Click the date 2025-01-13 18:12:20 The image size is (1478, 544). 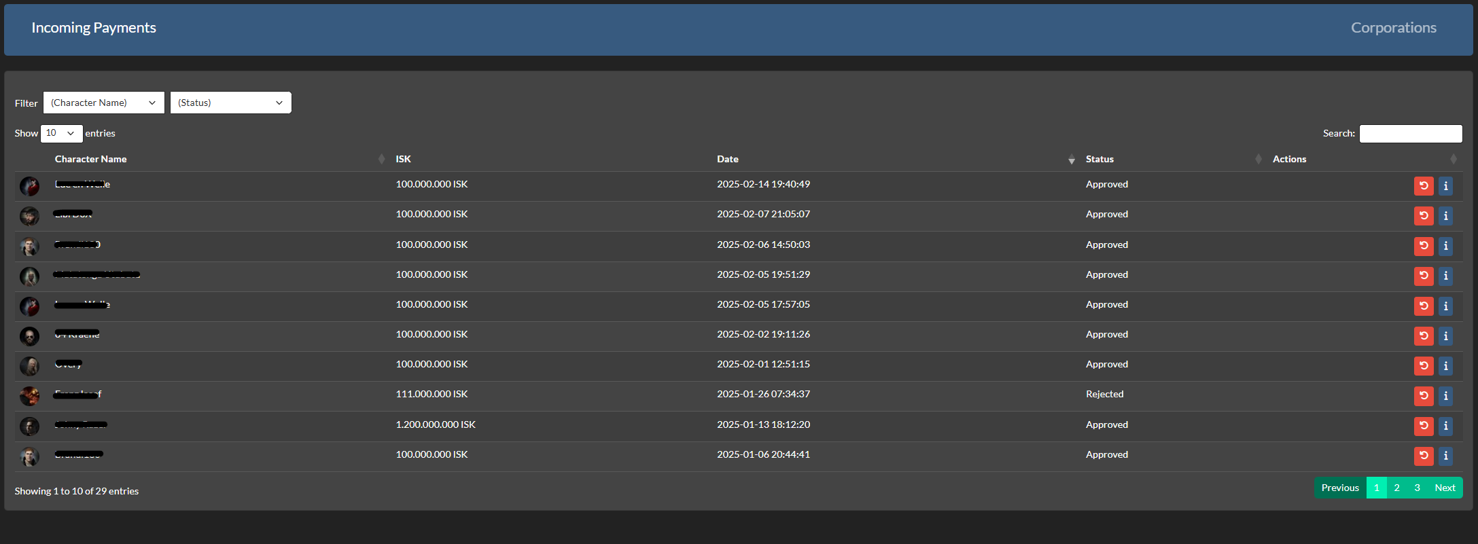[x=763, y=424]
